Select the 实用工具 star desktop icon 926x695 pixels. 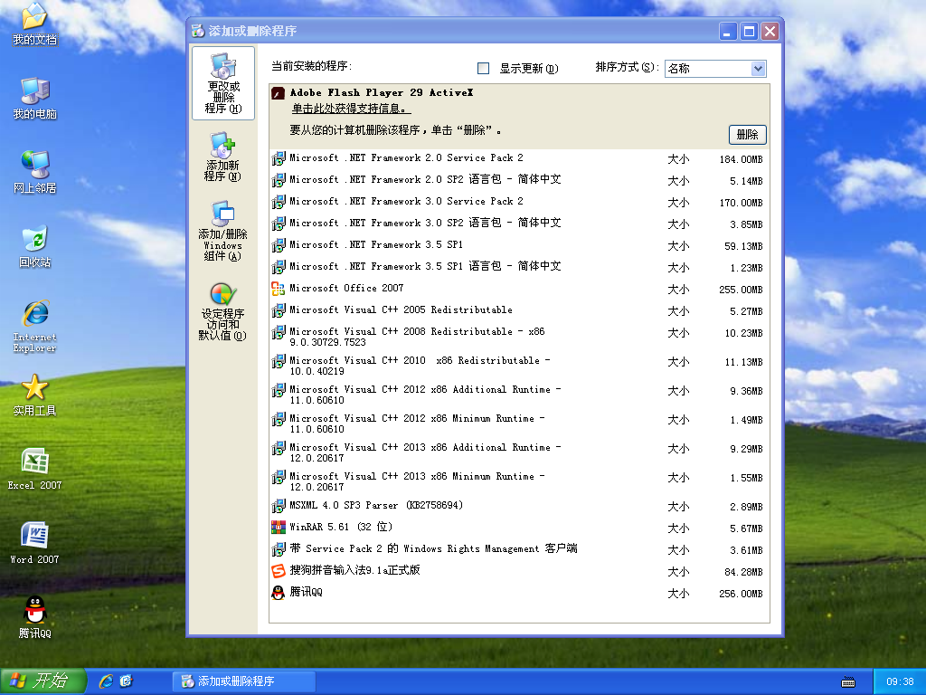35,395
